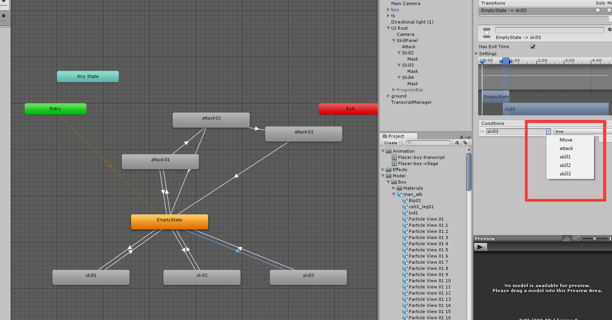The width and height of the screenshot is (612, 320).
Task: Click the Boy folder icon
Action: point(394,182)
